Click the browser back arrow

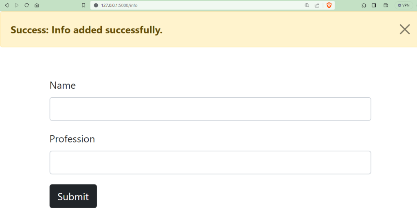click(7, 5)
